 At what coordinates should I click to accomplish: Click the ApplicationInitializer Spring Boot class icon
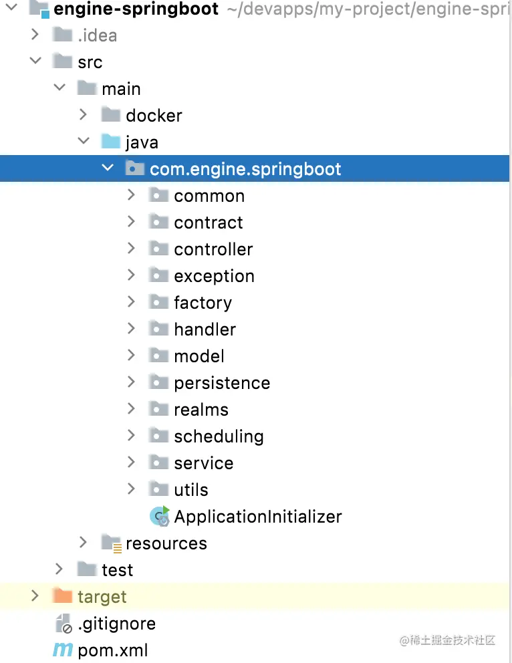click(x=160, y=516)
